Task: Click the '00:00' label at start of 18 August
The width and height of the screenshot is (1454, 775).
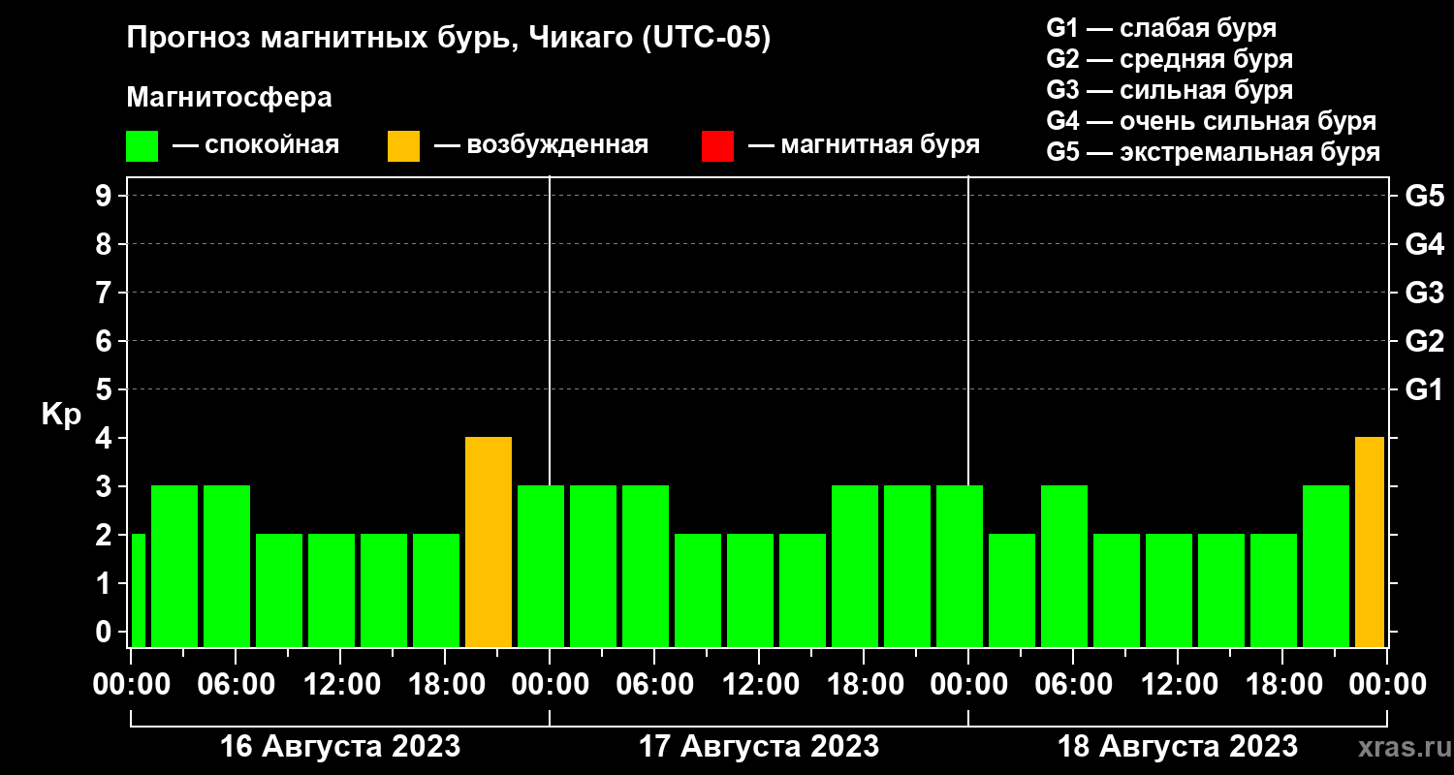Action: coord(968,685)
